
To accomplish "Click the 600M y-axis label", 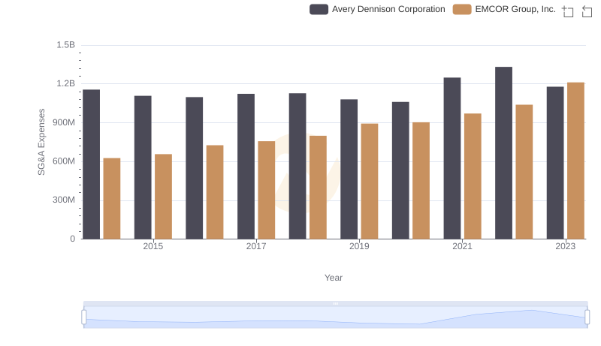I will 64,161.
